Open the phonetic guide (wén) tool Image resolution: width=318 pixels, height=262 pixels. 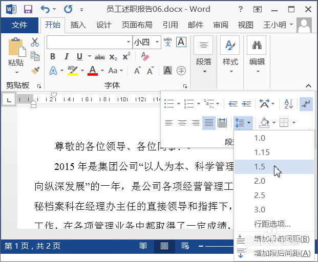tap(167, 42)
